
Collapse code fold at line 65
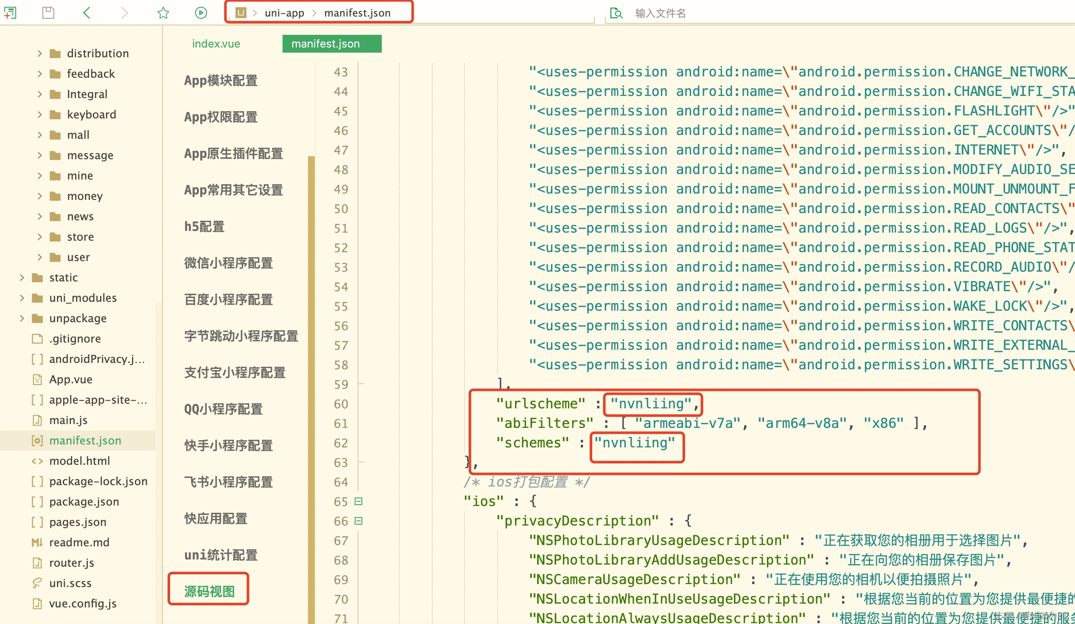pos(359,501)
